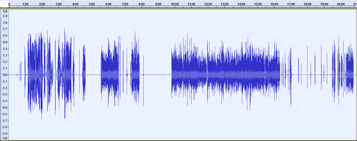The height and width of the screenshot is (141, 357).
Task: Click the 0,0 center line scale label
Action: pos(5,75)
